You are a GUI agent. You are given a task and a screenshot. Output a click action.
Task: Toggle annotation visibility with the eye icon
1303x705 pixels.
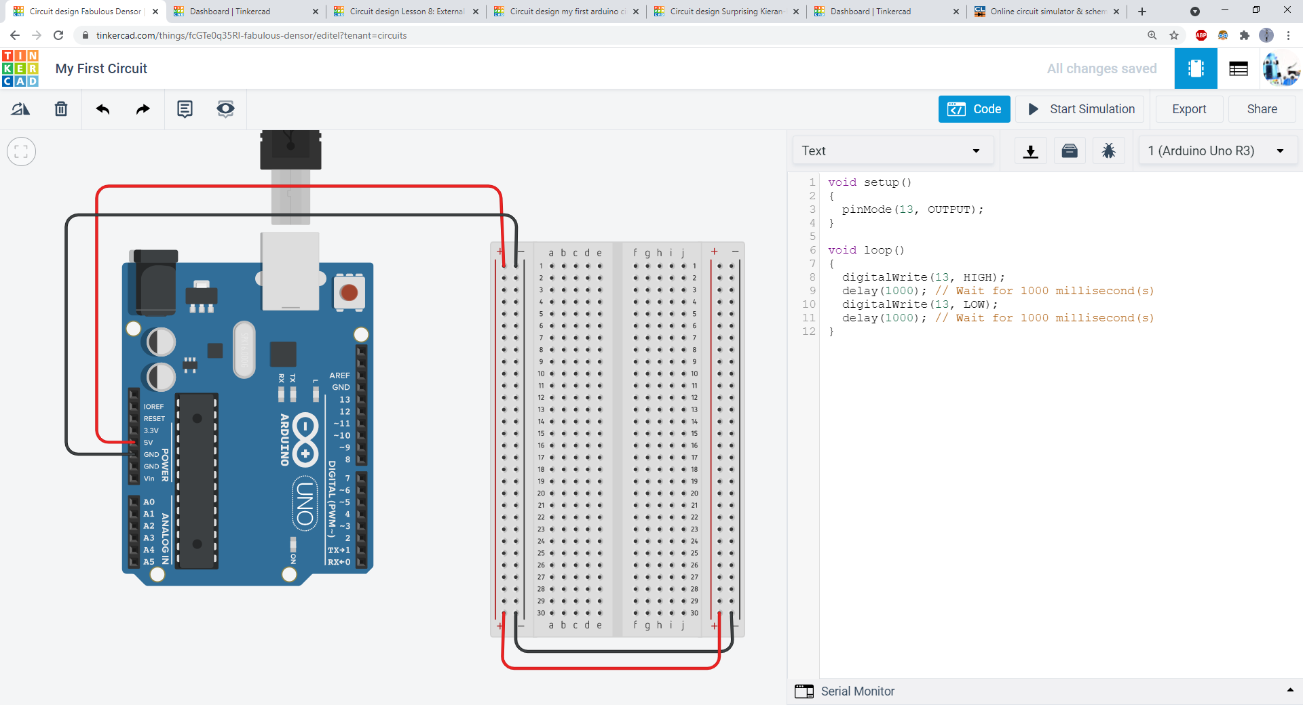tap(225, 108)
